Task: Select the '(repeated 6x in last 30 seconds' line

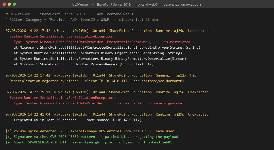Action: click(78, 120)
